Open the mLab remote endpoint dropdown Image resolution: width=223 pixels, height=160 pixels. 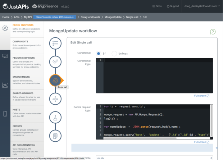pyautogui.click(x=154, y=158)
